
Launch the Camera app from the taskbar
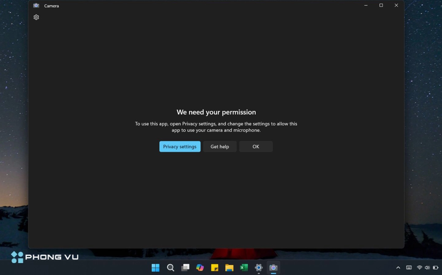point(273,268)
